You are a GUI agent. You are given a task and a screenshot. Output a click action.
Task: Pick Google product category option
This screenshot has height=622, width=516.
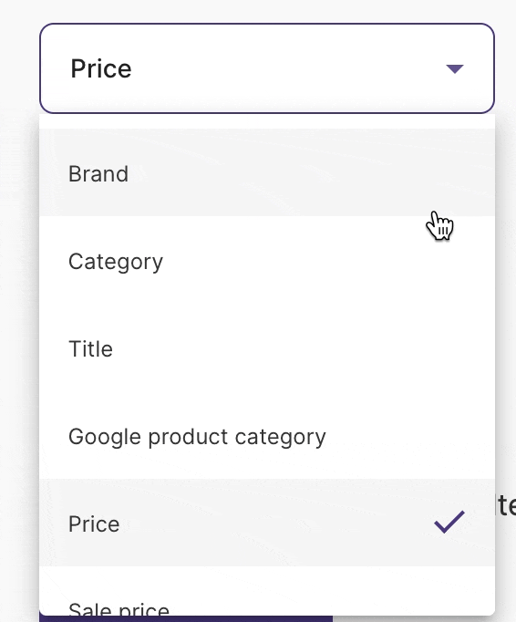[267, 435]
